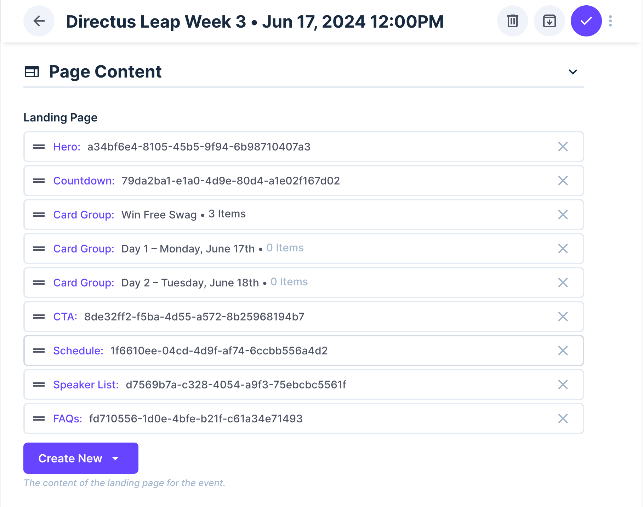The height and width of the screenshot is (507, 643).
Task: Delete this item with the trash icon
Action: [512, 21]
